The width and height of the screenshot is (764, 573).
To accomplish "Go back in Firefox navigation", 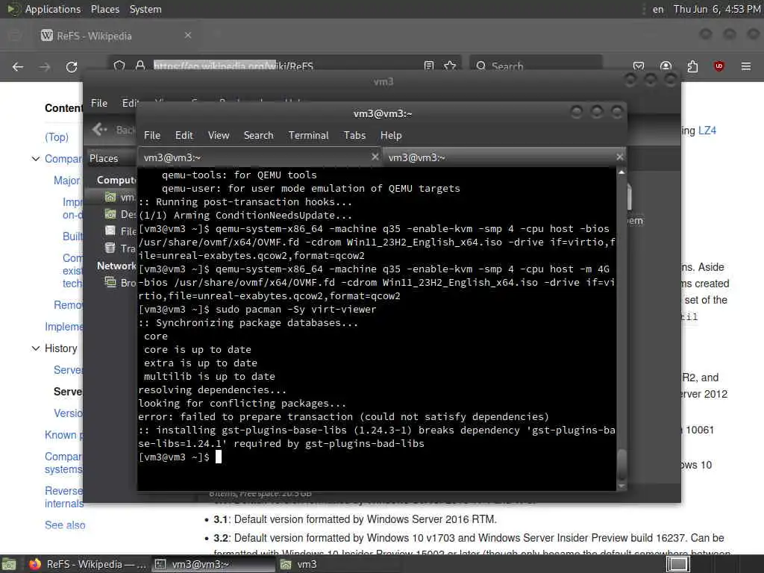I will click(18, 66).
